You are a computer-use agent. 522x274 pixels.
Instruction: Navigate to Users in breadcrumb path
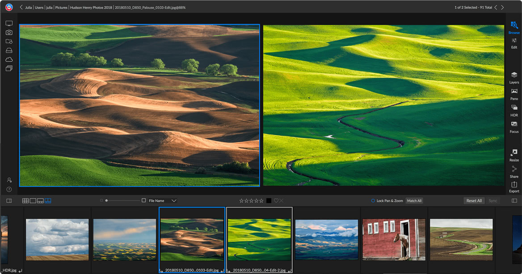(x=39, y=7)
